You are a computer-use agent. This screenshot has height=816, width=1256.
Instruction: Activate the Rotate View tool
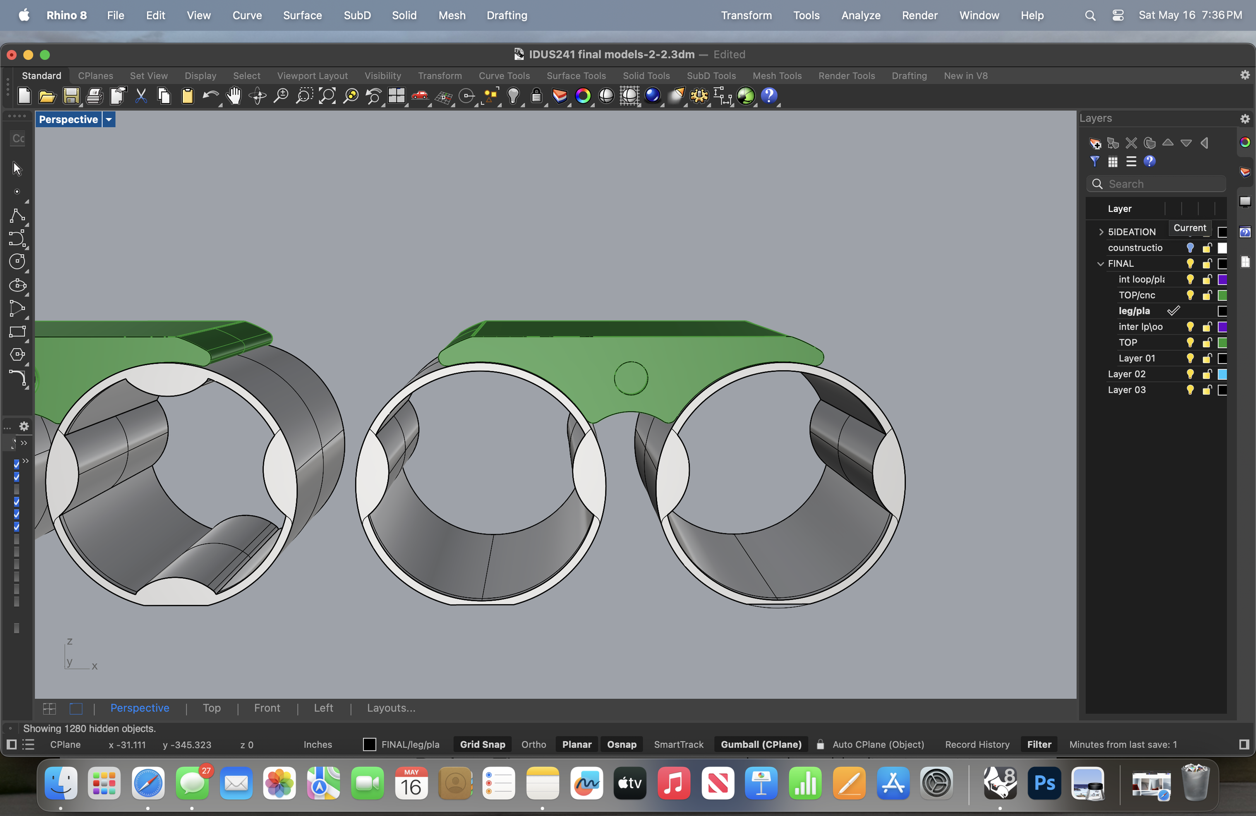click(x=258, y=96)
